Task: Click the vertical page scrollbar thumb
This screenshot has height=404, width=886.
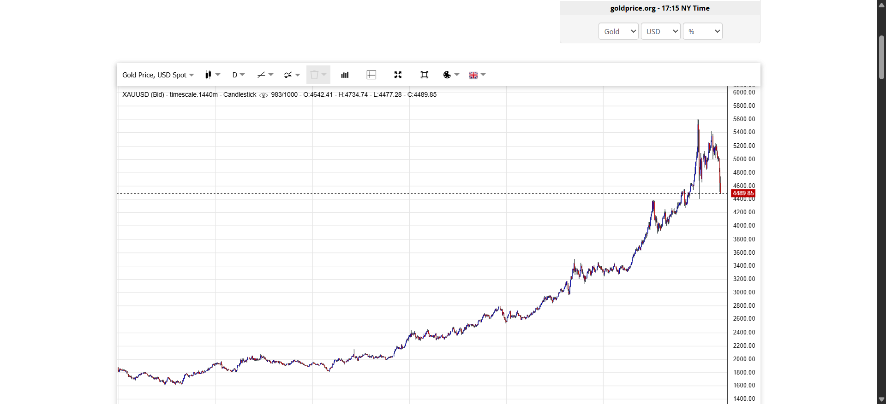Action: coord(881,57)
